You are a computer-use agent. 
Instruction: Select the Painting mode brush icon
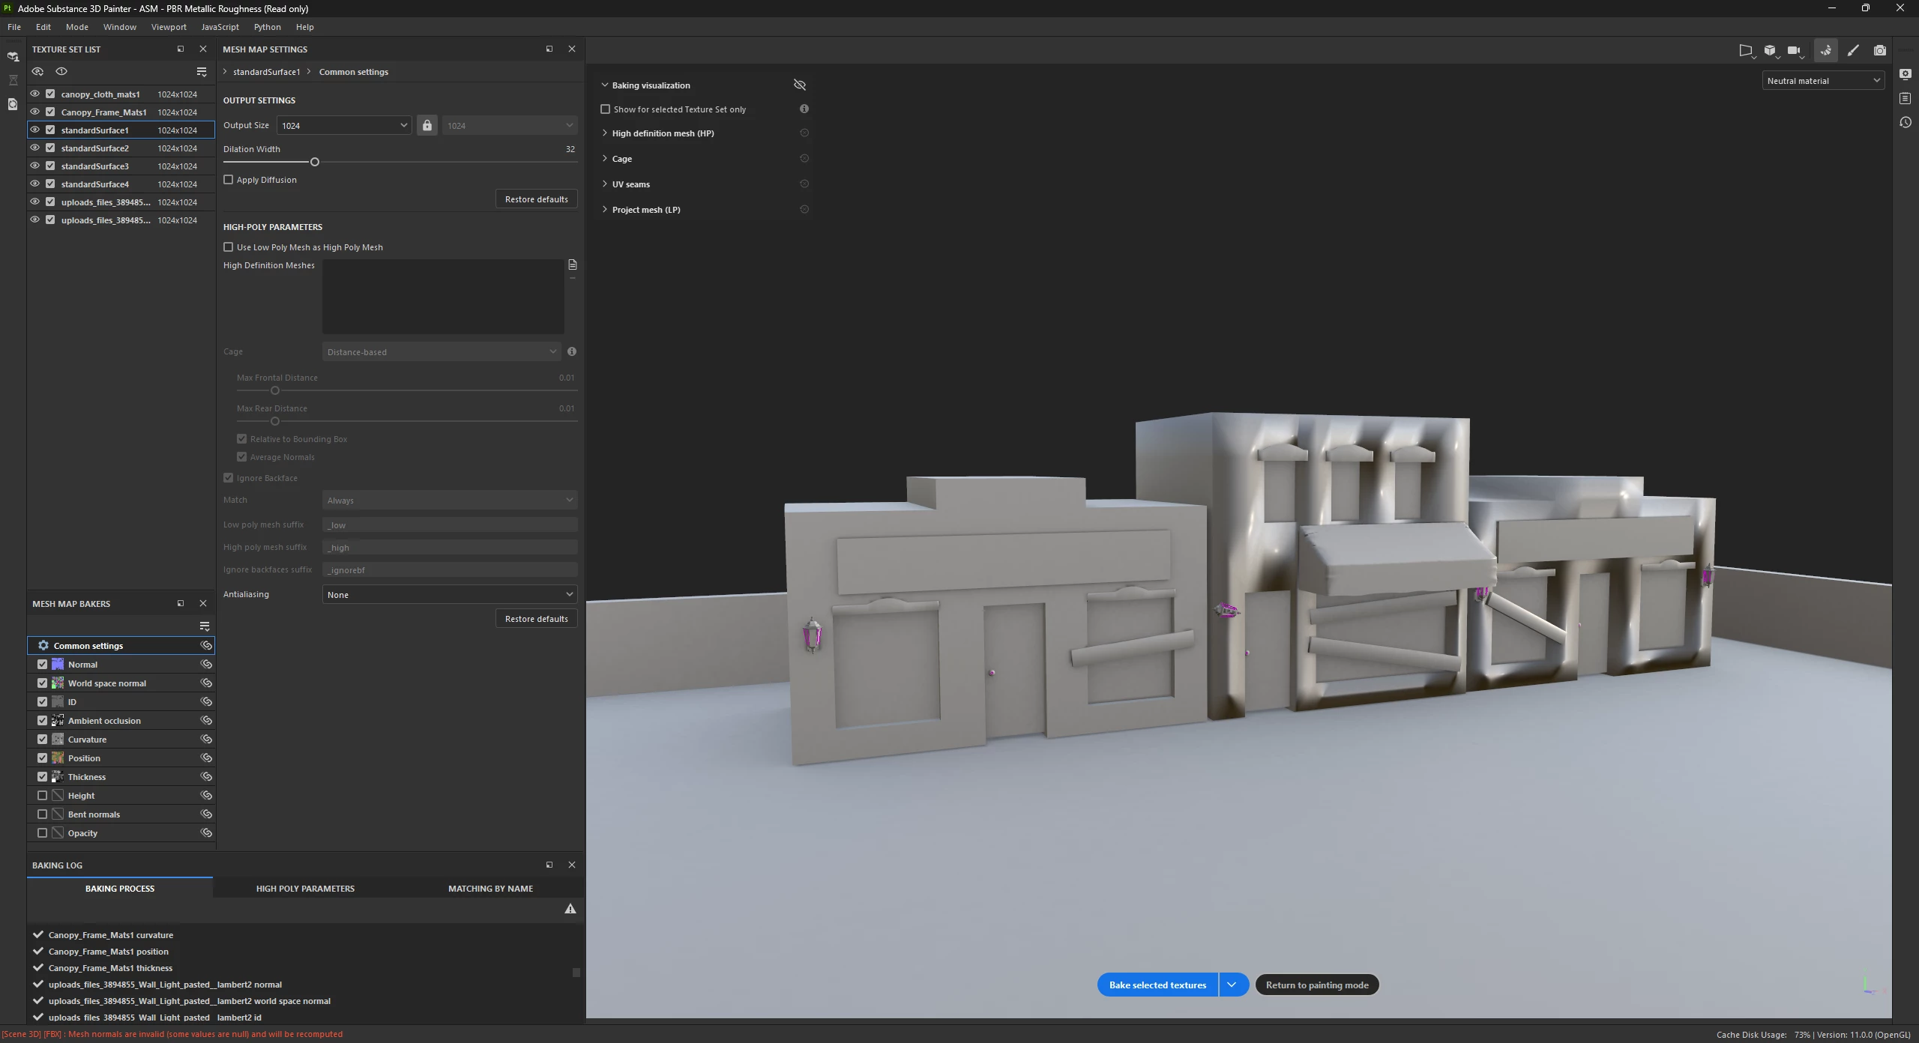(x=1853, y=50)
